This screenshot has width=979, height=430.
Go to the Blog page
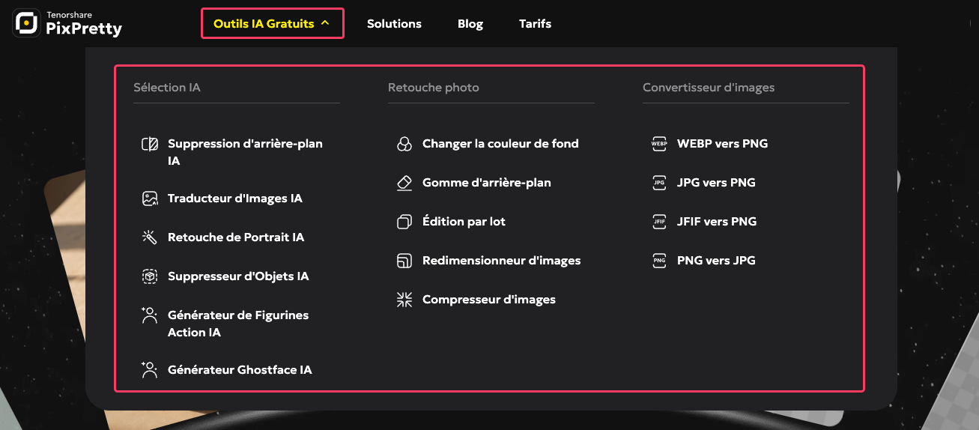pyautogui.click(x=470, y=24)
